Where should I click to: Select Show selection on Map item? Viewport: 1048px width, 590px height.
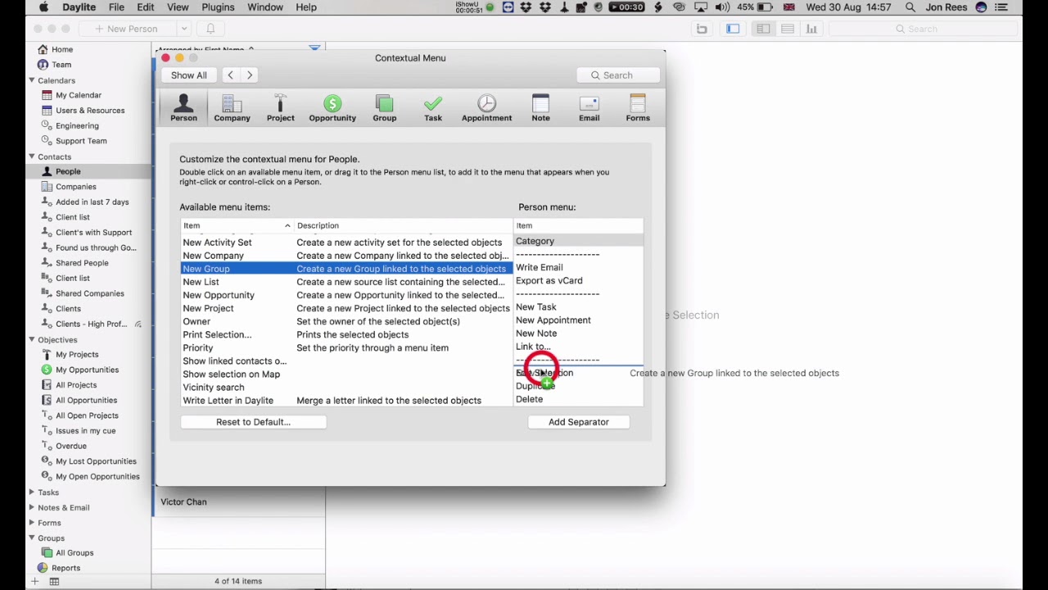coord(346,374)
